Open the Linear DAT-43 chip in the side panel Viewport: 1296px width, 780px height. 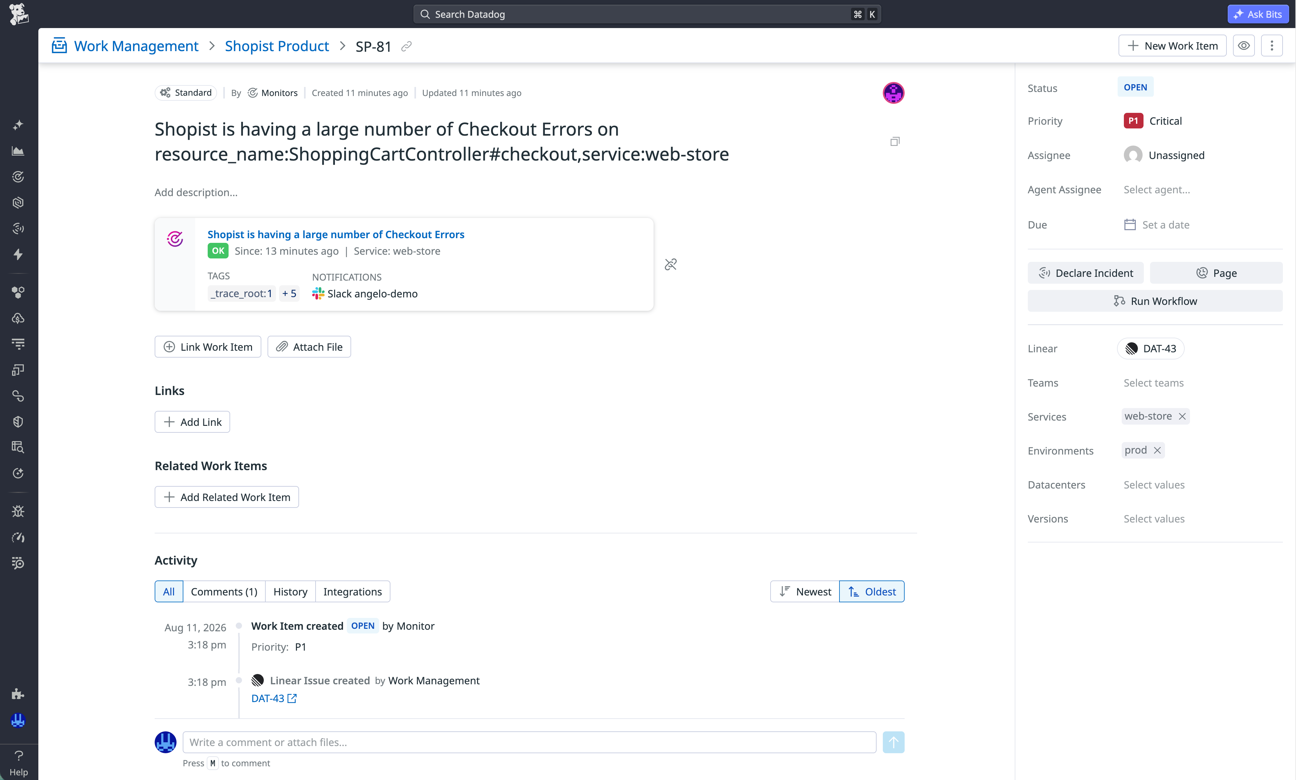(x=1150, y=349)
